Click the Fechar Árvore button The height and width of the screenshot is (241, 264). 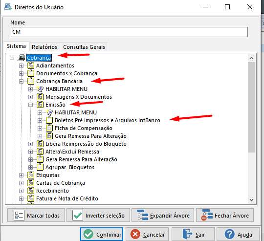tap(225, 215)
